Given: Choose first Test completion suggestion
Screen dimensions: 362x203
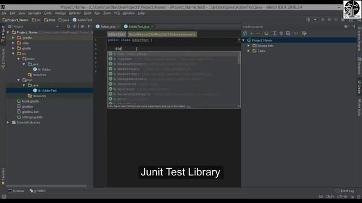Looking at the screenshot, I should (173, 54).
